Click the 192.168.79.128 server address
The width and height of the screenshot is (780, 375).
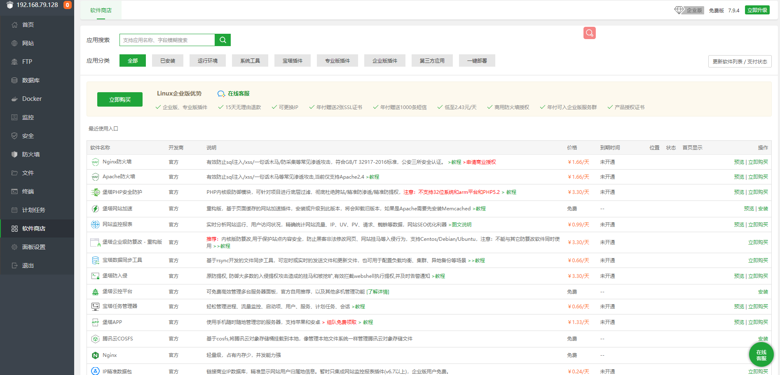(37, 5)
